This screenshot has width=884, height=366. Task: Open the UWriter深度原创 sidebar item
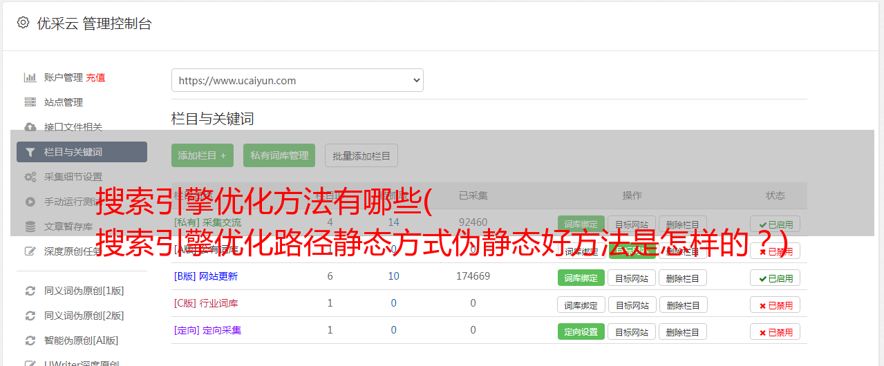[82, 363]
